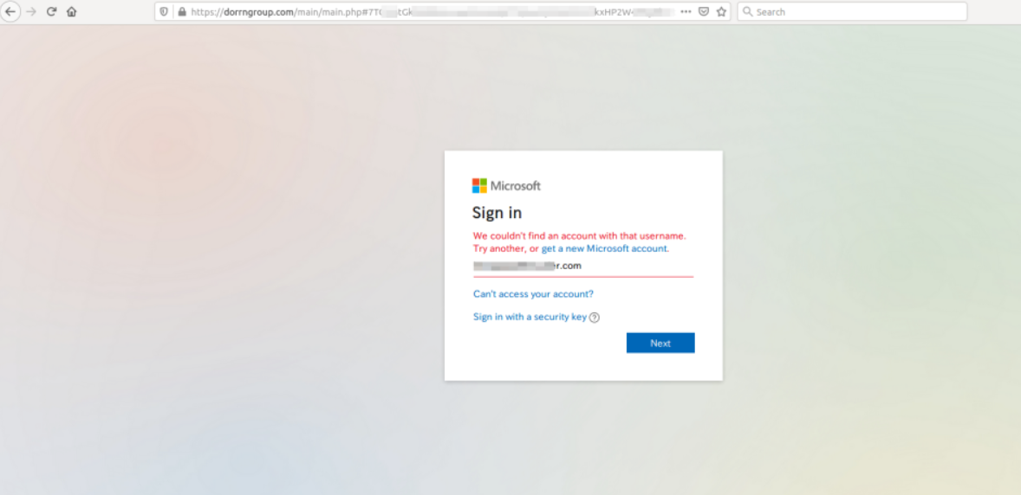
Task: Open the browser home page icon
Action: pyautogui.click(x=72, y=12)
